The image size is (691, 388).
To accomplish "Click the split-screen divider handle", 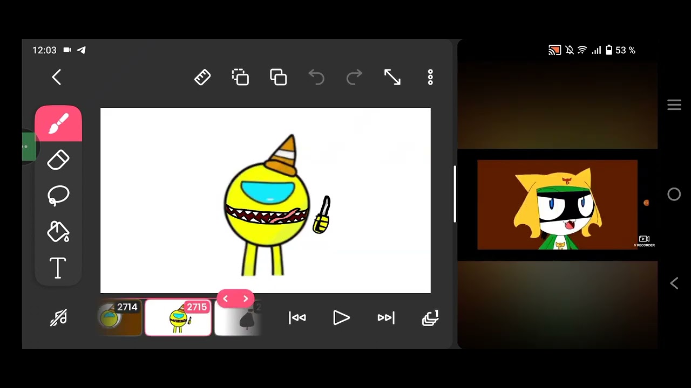I will [455, 194].
